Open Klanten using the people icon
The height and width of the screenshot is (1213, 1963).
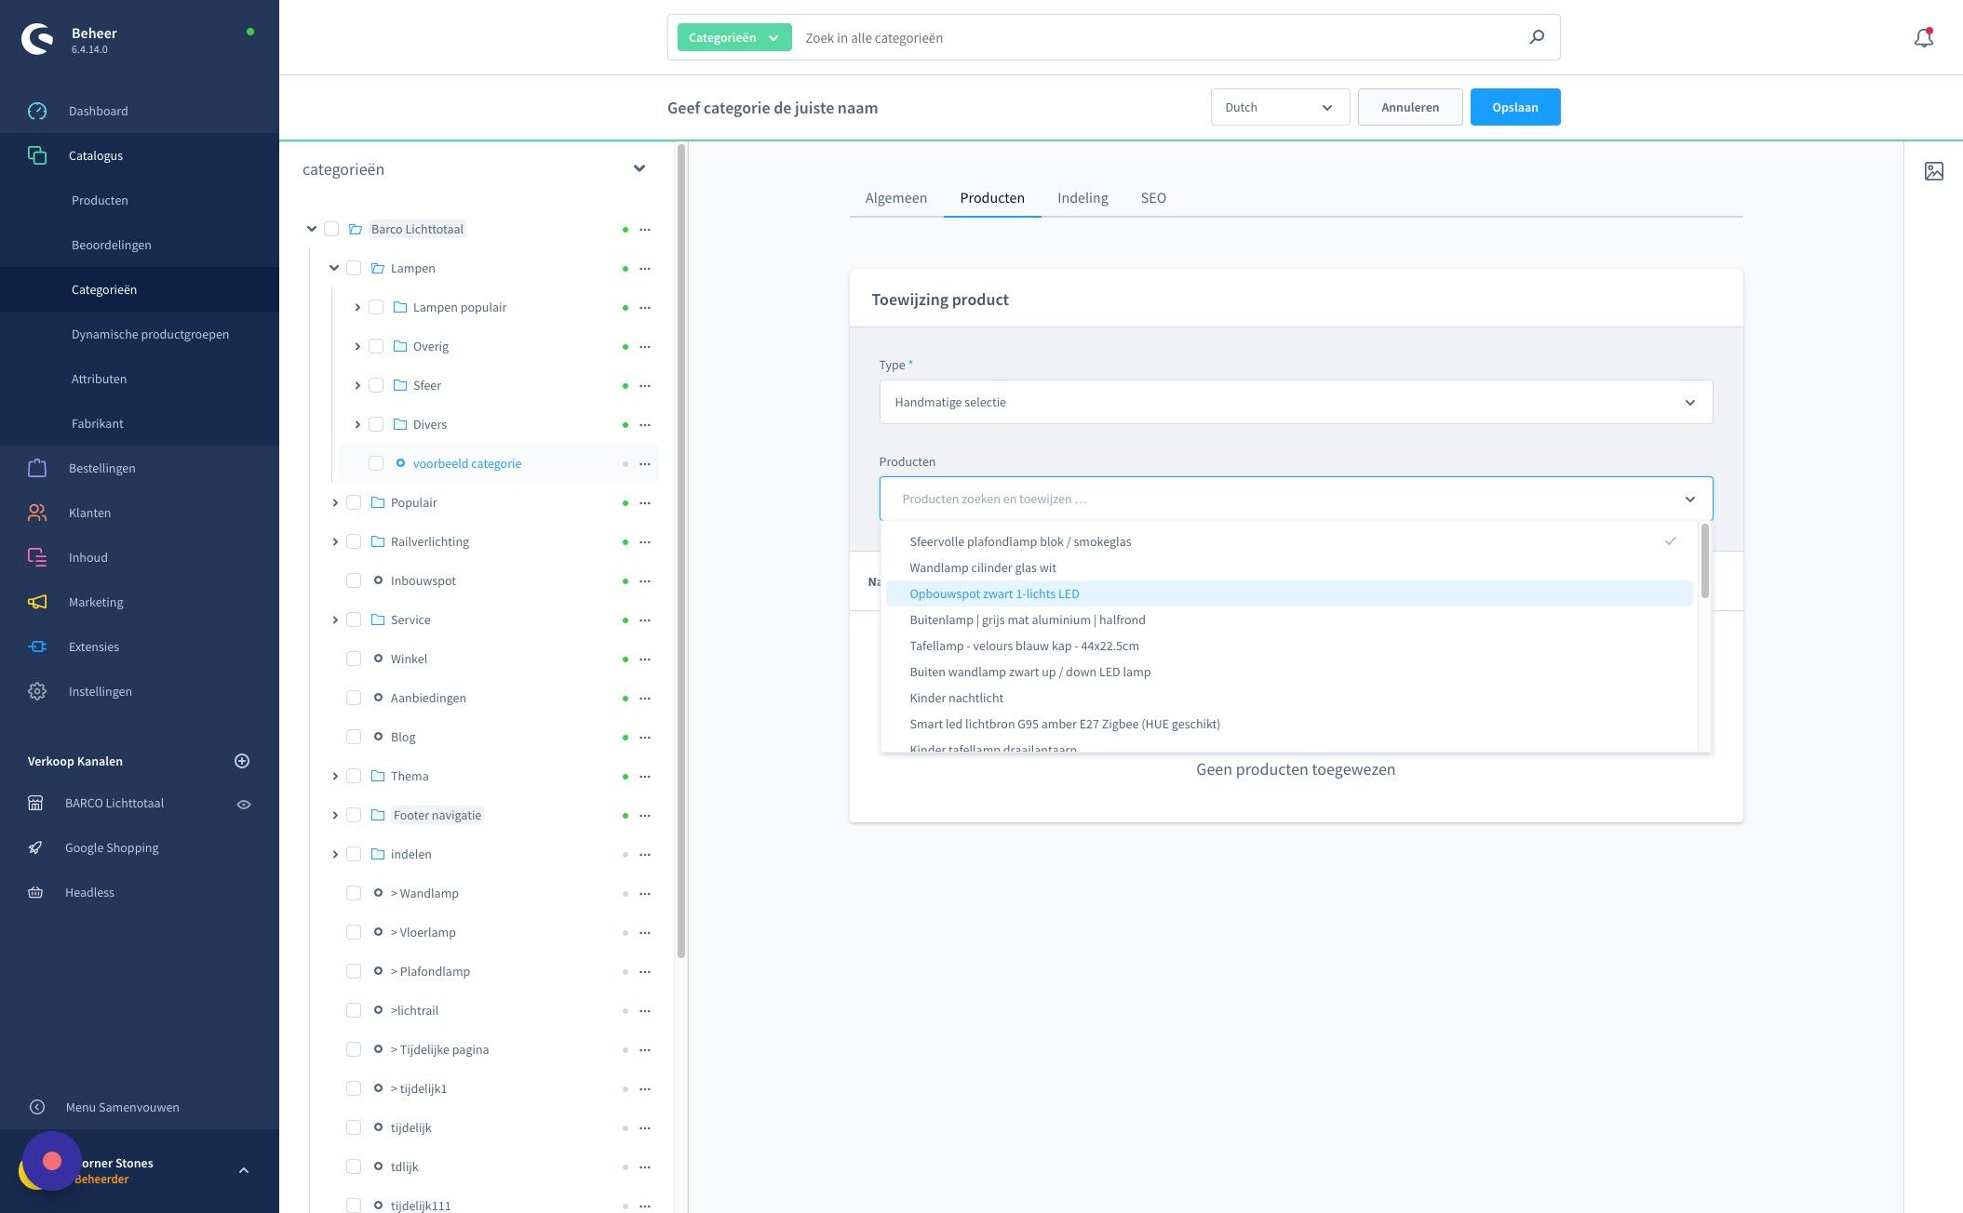(x=37, y=513)
